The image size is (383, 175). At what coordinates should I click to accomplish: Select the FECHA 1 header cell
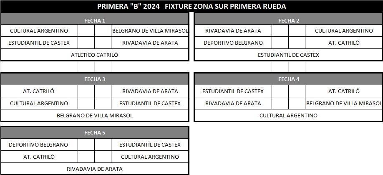tap(95, 20)
